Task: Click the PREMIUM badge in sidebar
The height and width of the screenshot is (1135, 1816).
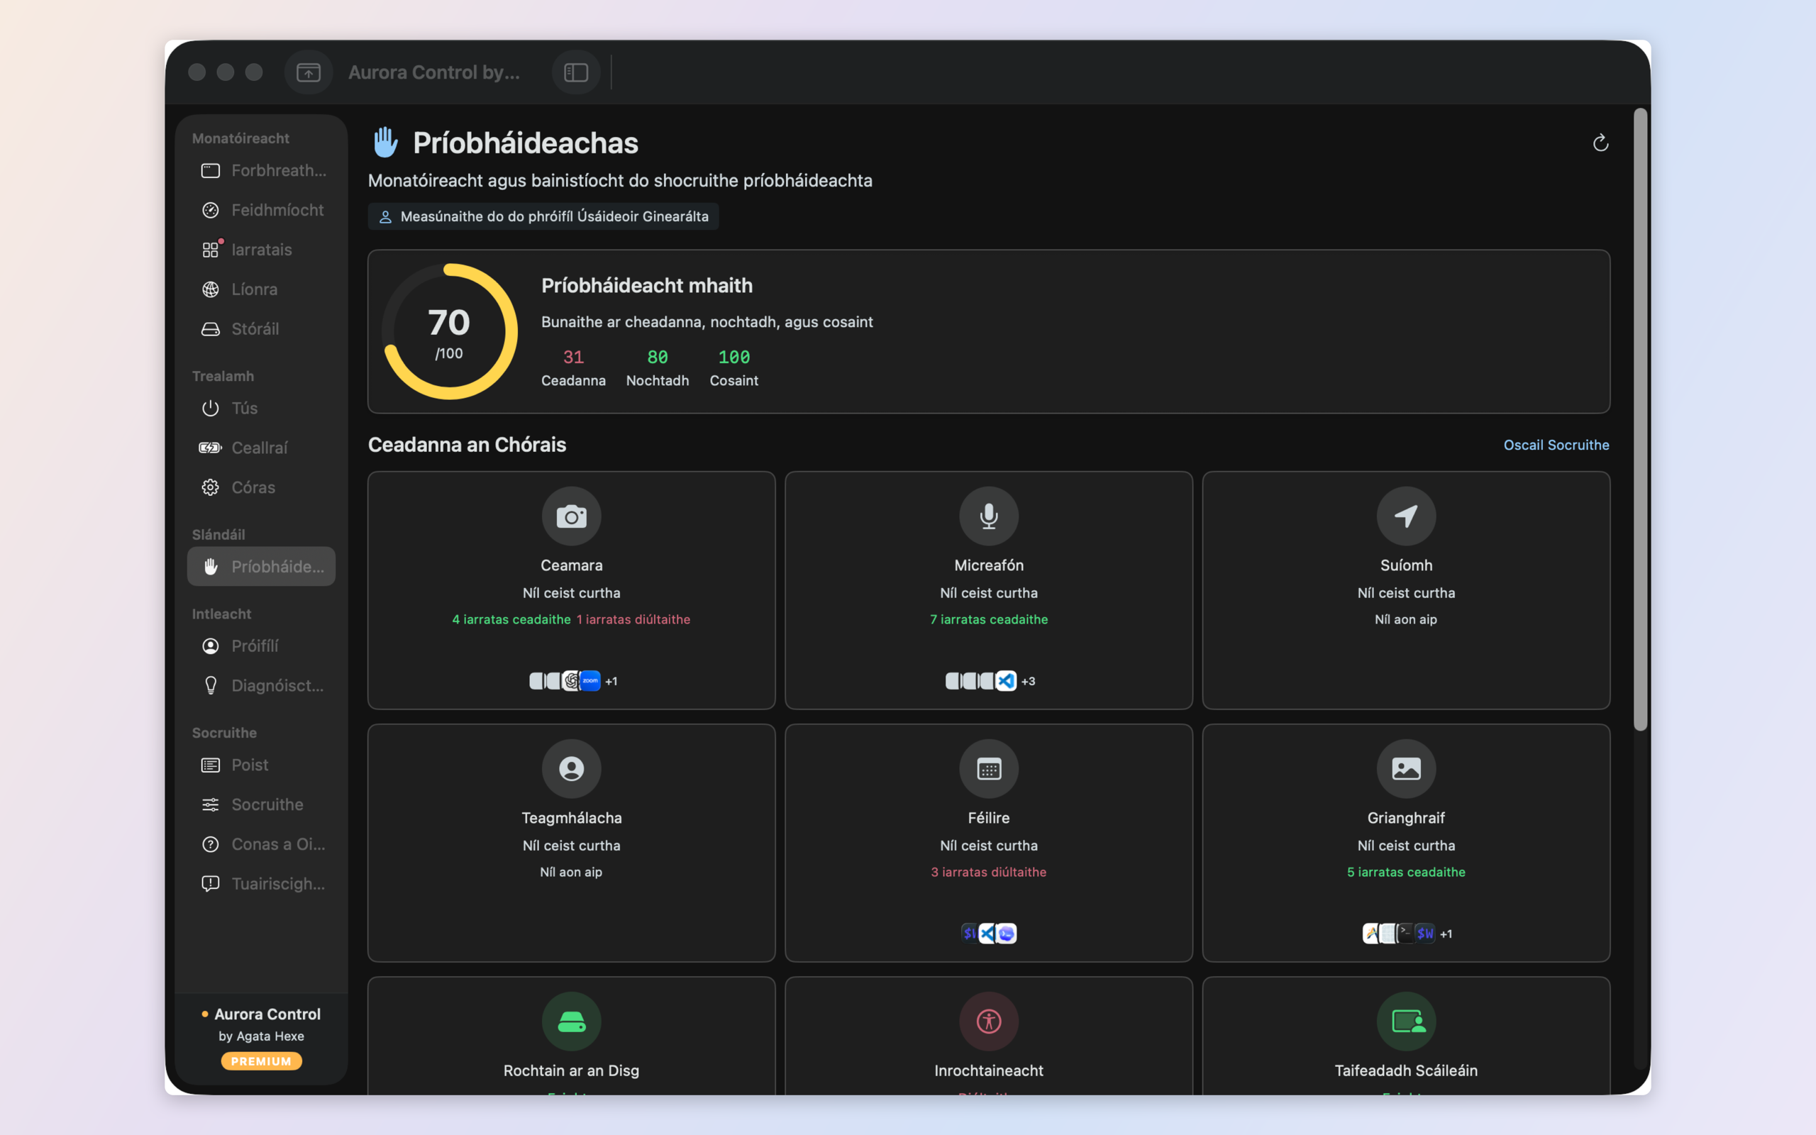Action: (x=261, y=1061)
